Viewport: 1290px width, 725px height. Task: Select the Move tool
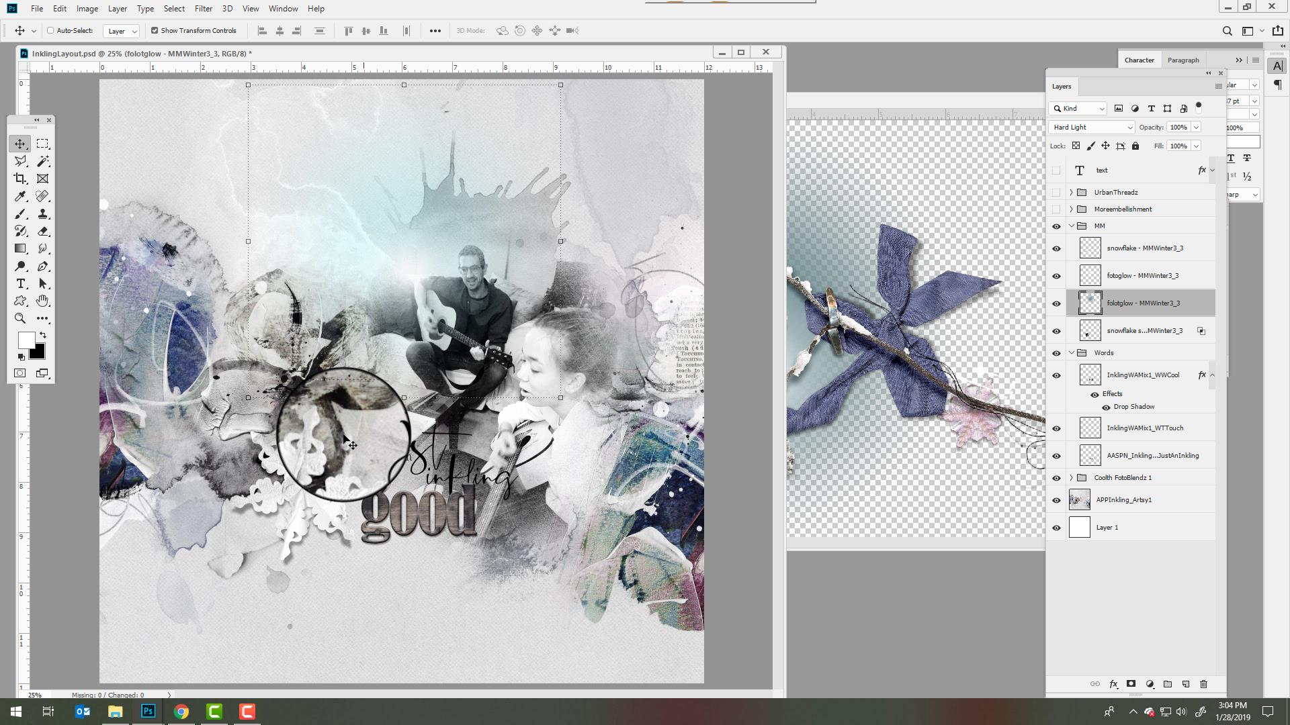tap(19, 143)
